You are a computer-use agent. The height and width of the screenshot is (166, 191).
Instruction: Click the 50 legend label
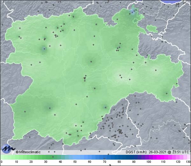click(x=75, y=162)
